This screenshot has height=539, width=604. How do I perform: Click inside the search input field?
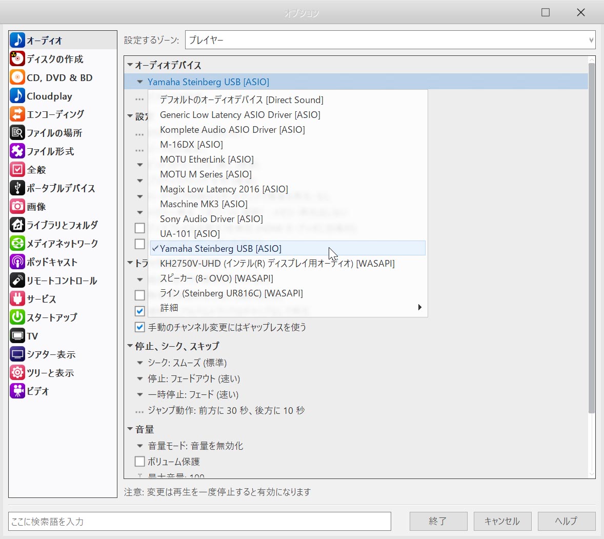[199, 521]
